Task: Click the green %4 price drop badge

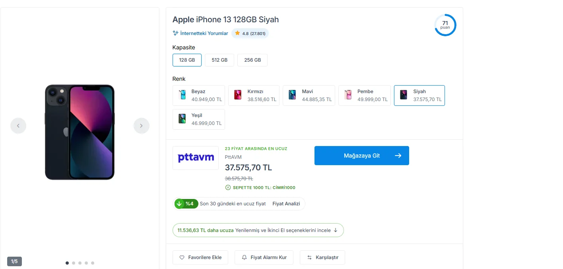Action: pyautogui.click(x=186, y=204)
